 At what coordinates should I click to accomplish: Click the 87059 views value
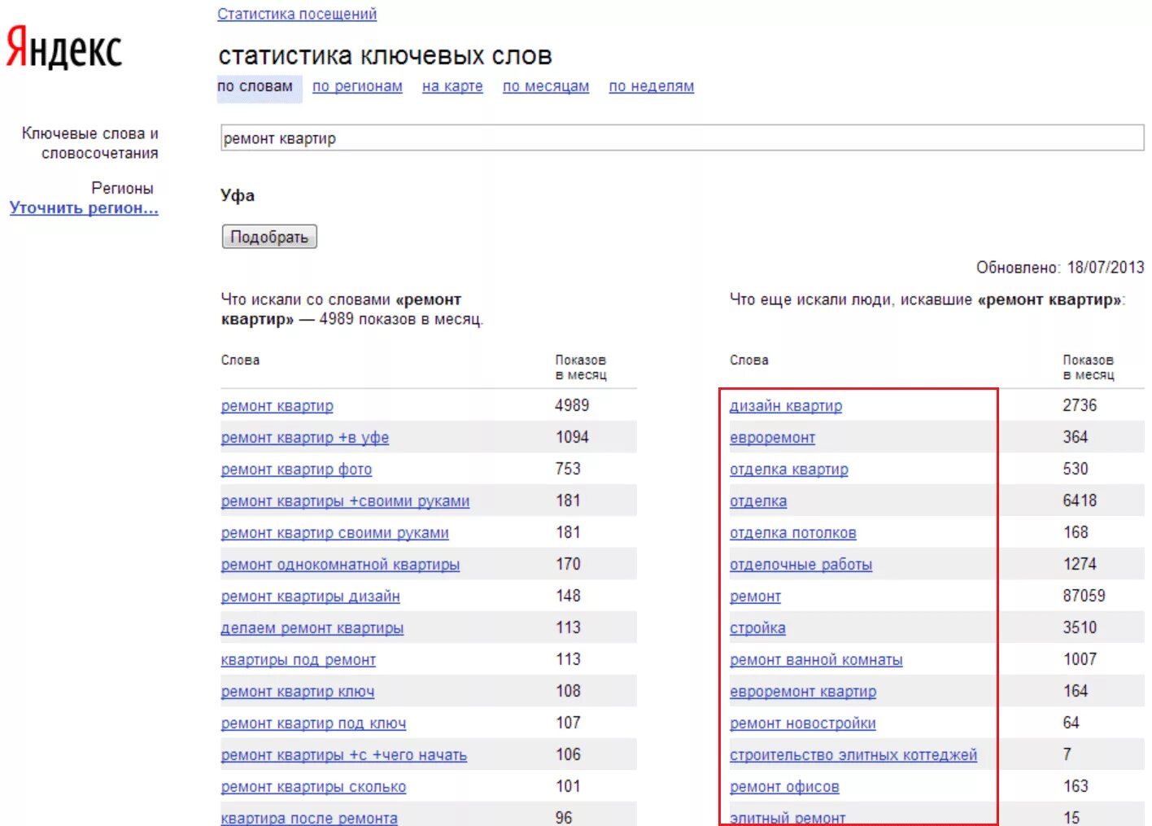1084,596
